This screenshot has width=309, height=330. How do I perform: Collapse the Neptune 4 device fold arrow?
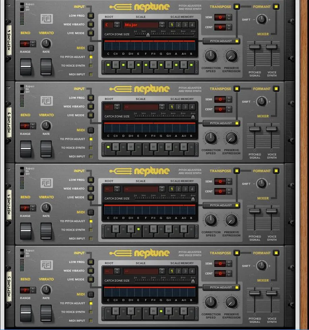point(8,170)
